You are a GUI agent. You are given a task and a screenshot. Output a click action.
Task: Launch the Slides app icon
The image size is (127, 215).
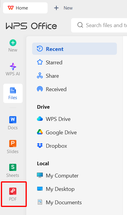coord(13,144)
